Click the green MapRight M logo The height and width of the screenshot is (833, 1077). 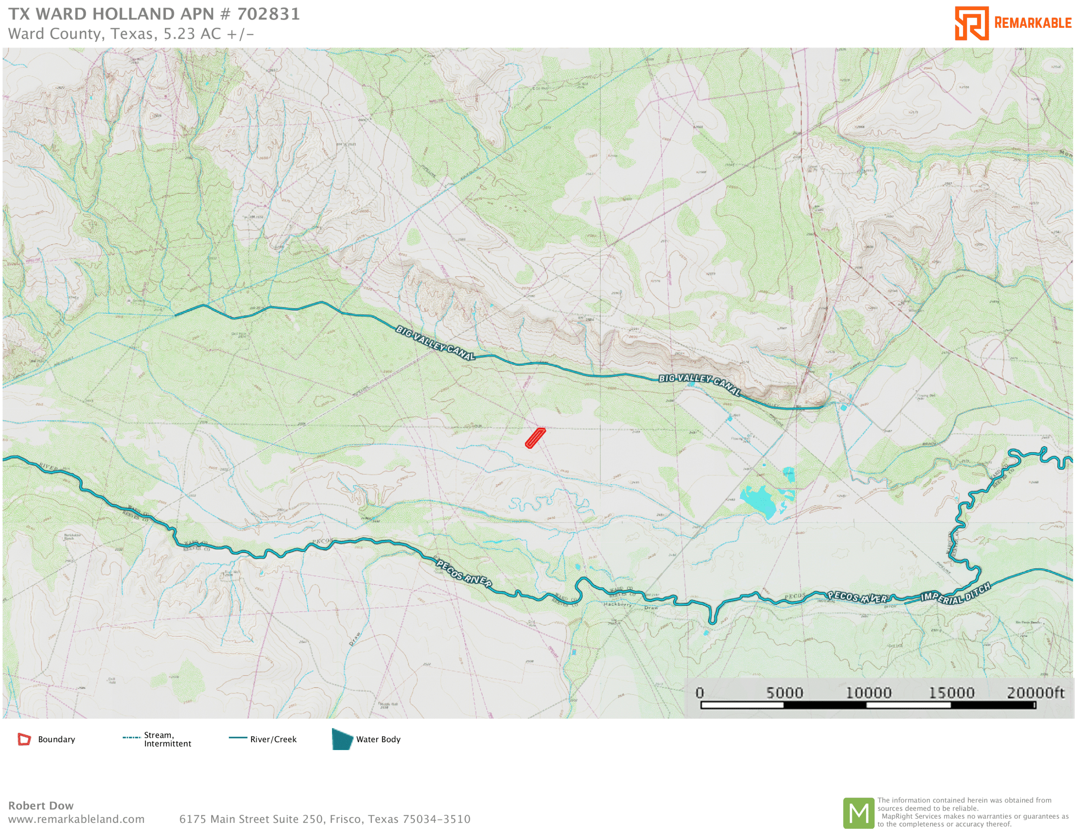click(x=859, y=813)
